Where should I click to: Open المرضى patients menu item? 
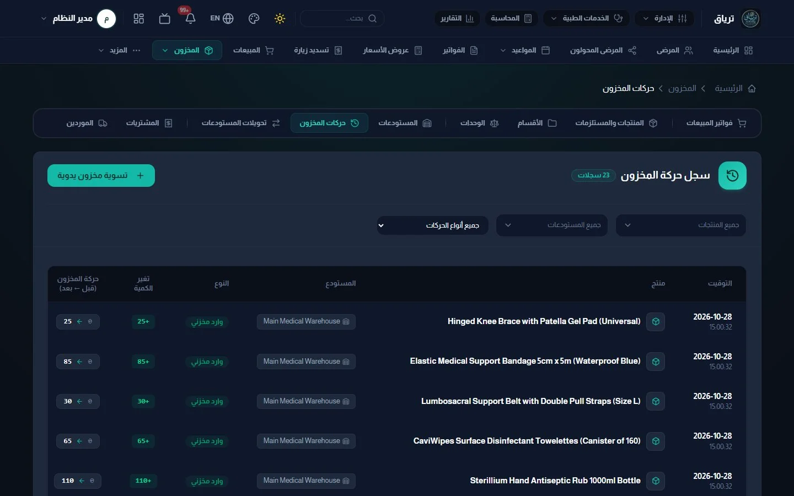(x=674, y=50)
